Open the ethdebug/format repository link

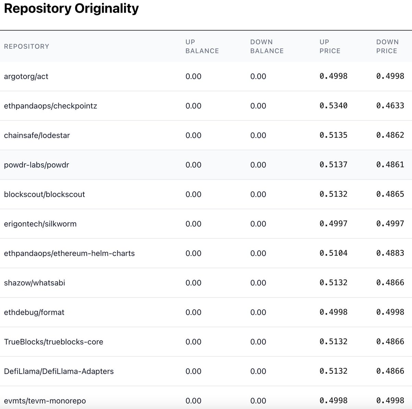pyautogui.click(x=34, y=312)
